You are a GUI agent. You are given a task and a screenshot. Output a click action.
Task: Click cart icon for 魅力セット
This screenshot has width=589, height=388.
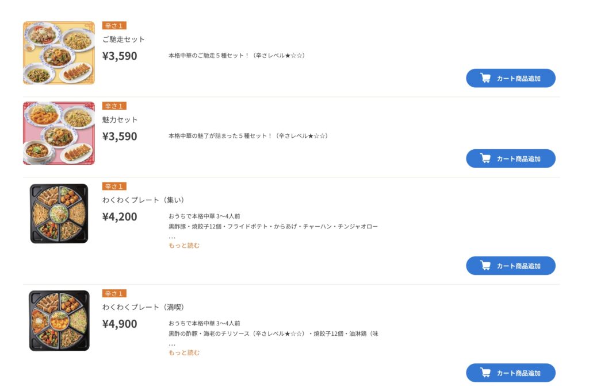pyautogui.click(x=485, y=158)
